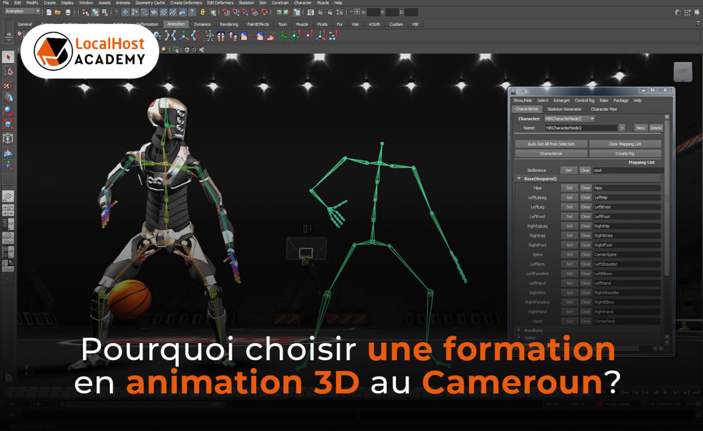Switch to the Dynamics shelf tab
Image resolution: width=703 pixels, height=431 pixels.
(202, 24)
